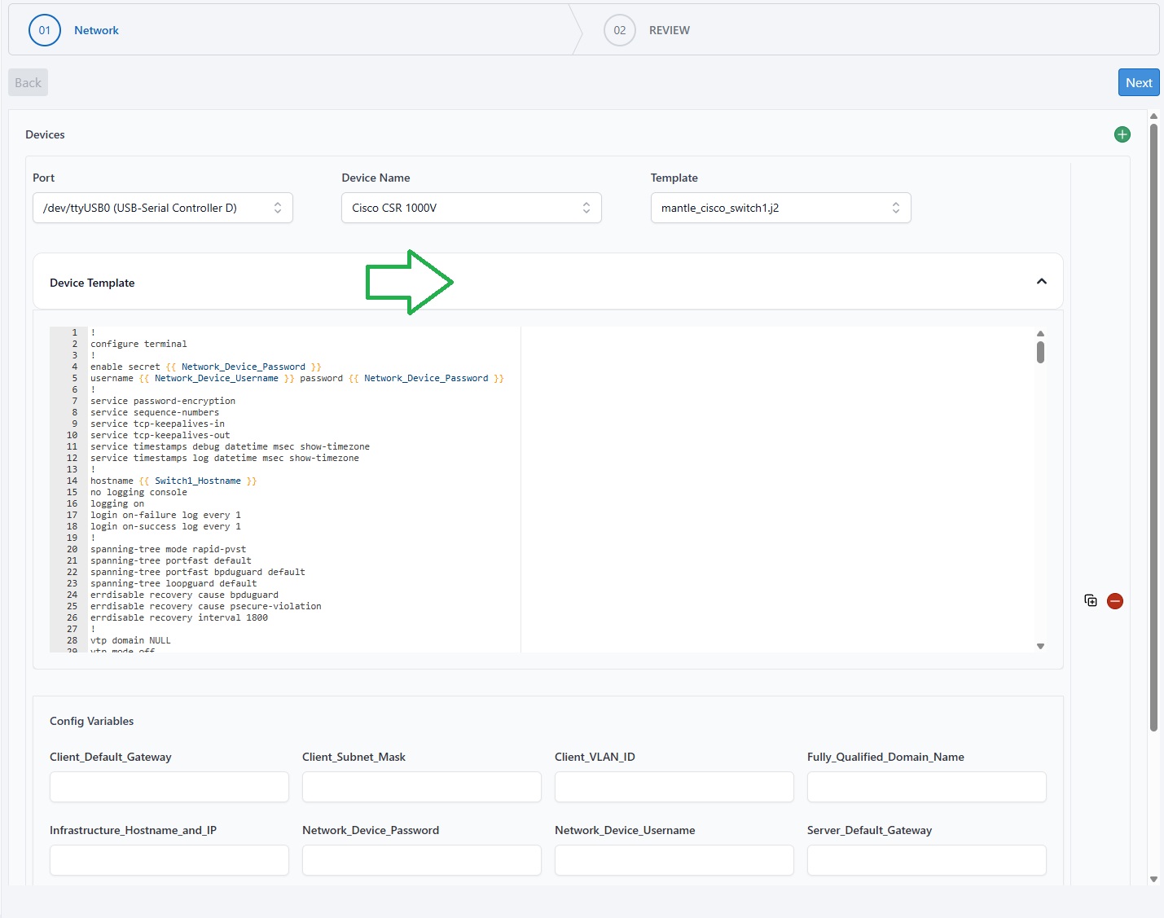Remove the device with the red minus icon
Image resolution: width=1164 pixels, height=918 pixels.
click(1115, 601)
